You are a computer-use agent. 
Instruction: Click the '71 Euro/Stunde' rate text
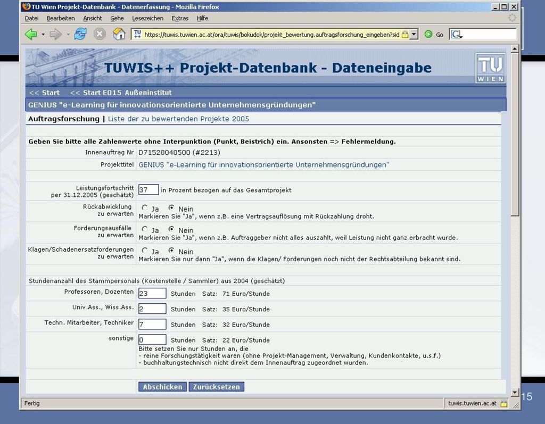pyautogui.click(x=246, y=294)
